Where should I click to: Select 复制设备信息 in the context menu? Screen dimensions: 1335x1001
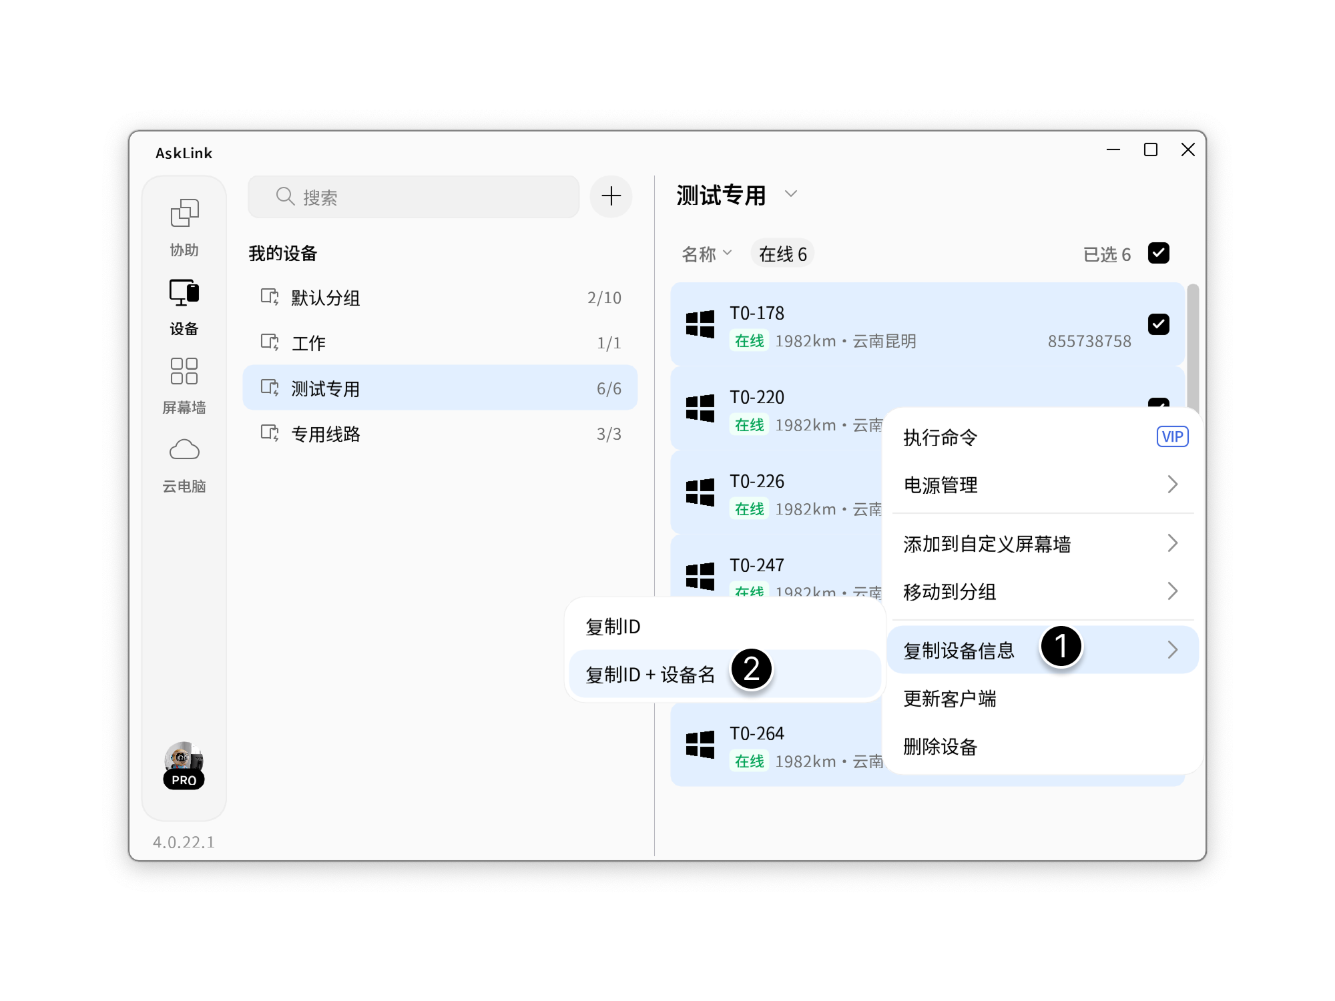coord(959,649)
